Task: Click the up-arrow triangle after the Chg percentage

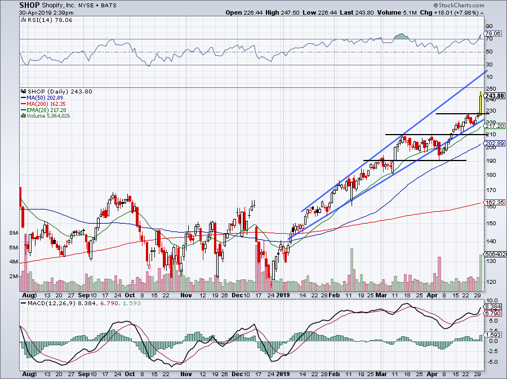Action: pyautogui.click(x=482, y=13)
